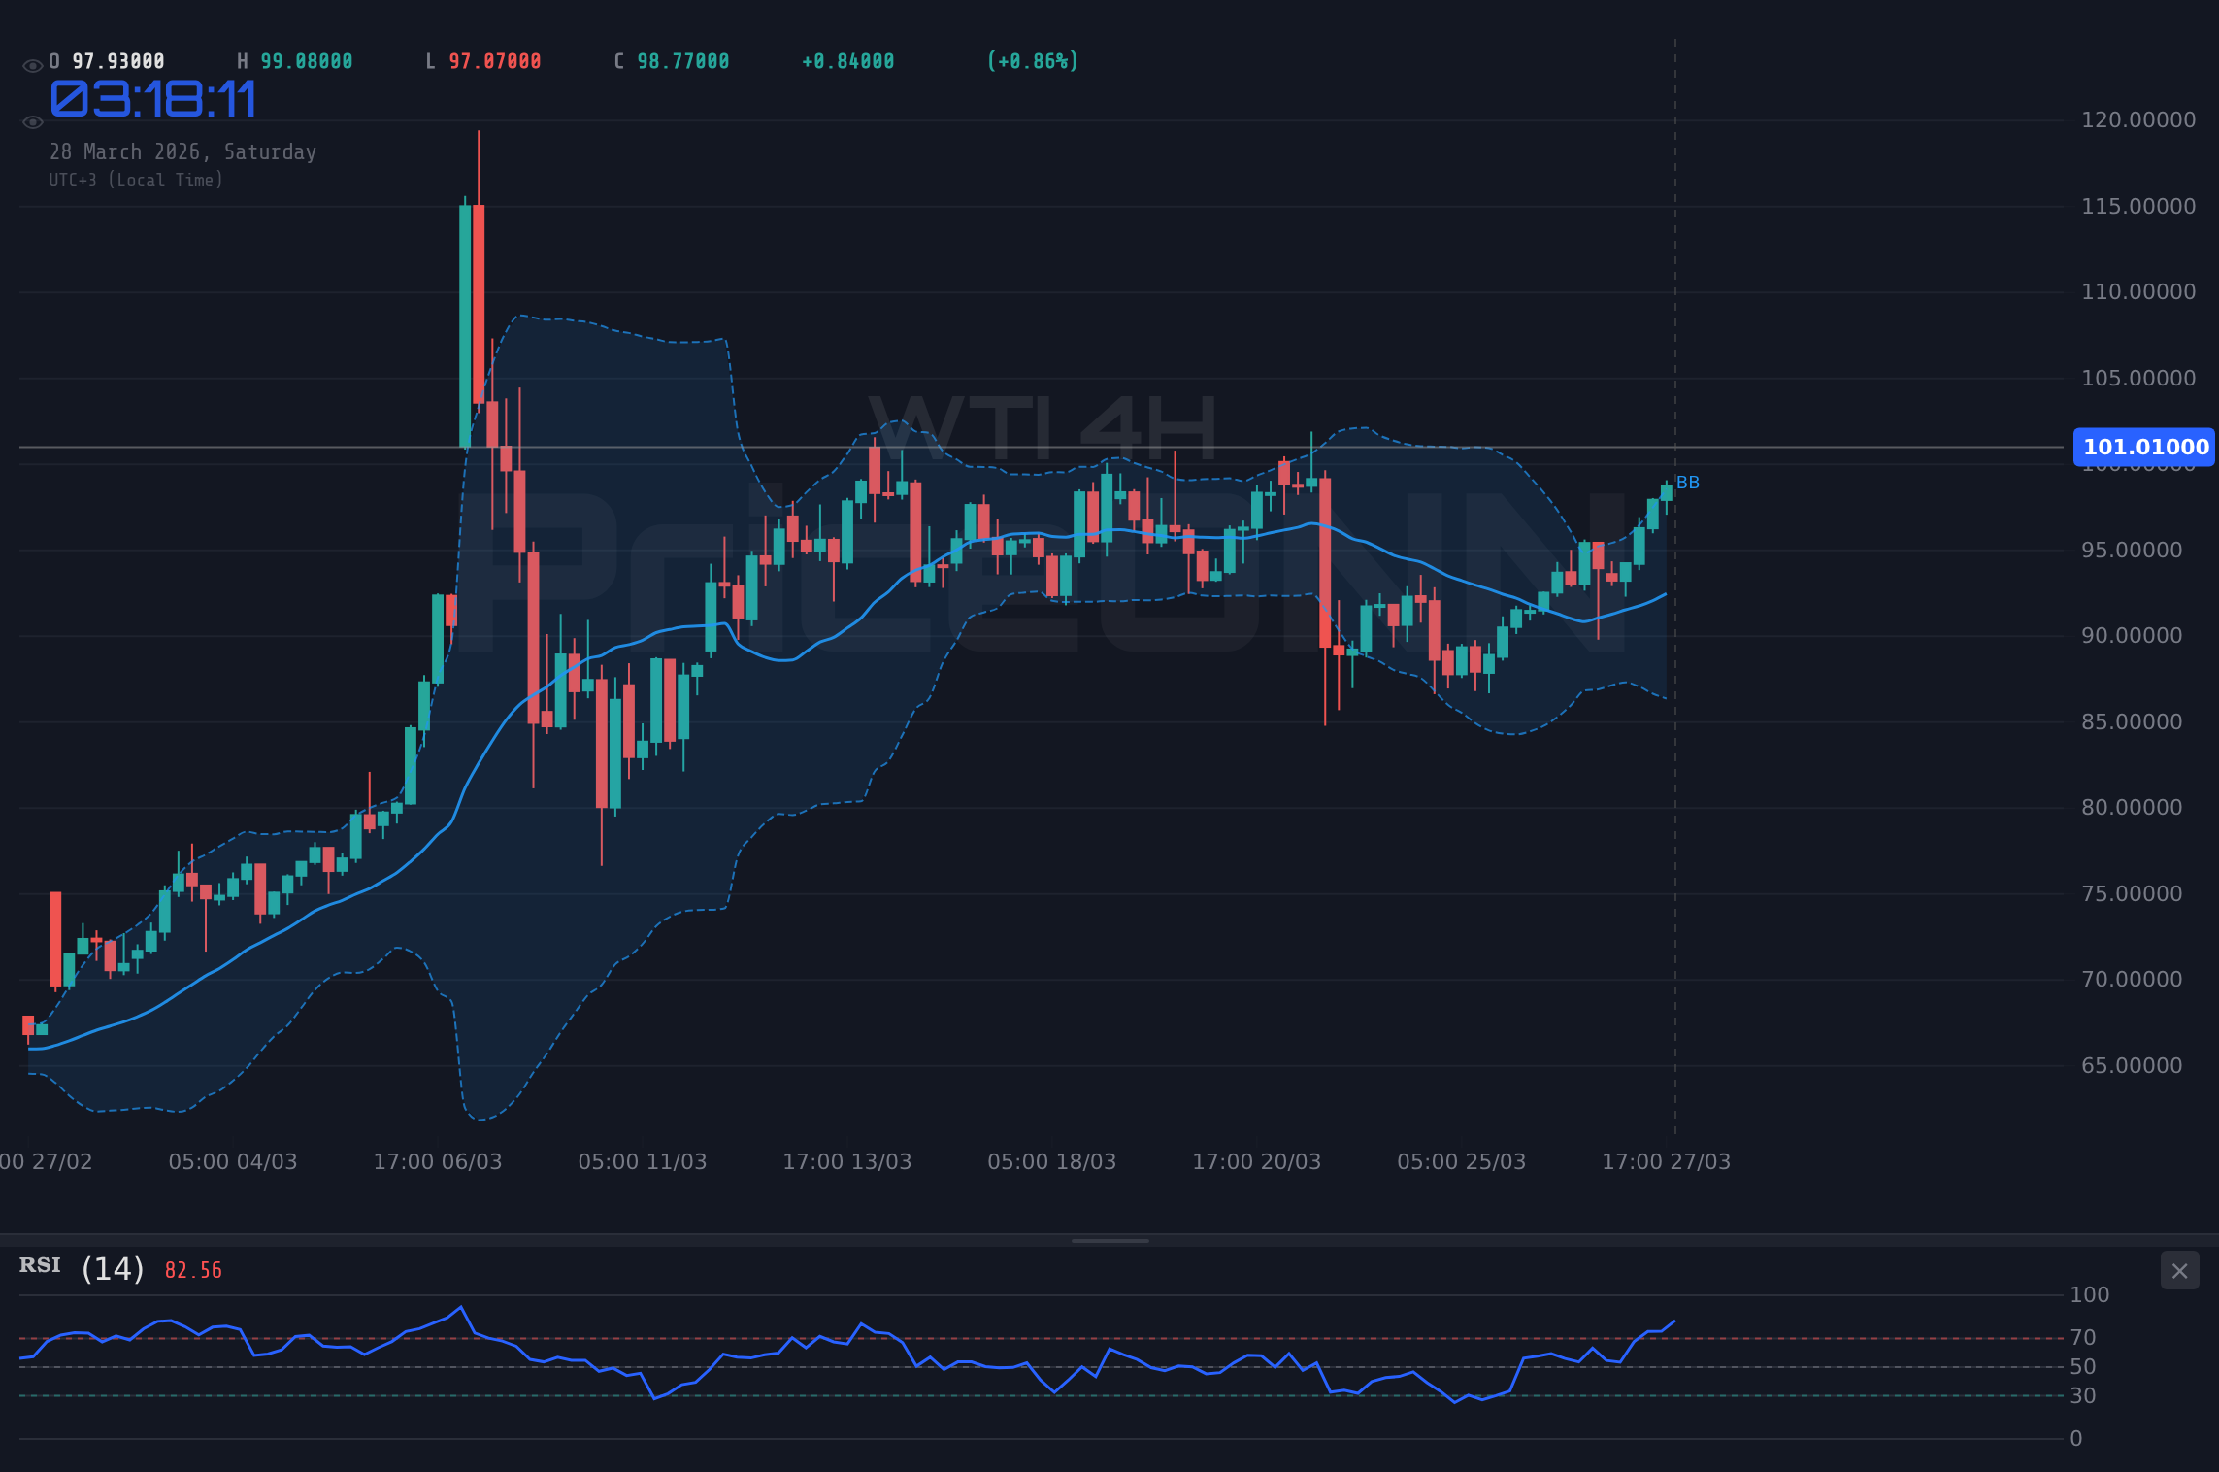
Task: Select the RSI period value (14)
Action: click(111, 1267)
